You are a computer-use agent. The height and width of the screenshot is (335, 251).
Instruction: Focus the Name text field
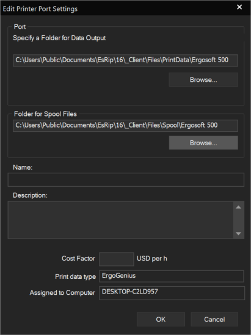click(126, 179)
